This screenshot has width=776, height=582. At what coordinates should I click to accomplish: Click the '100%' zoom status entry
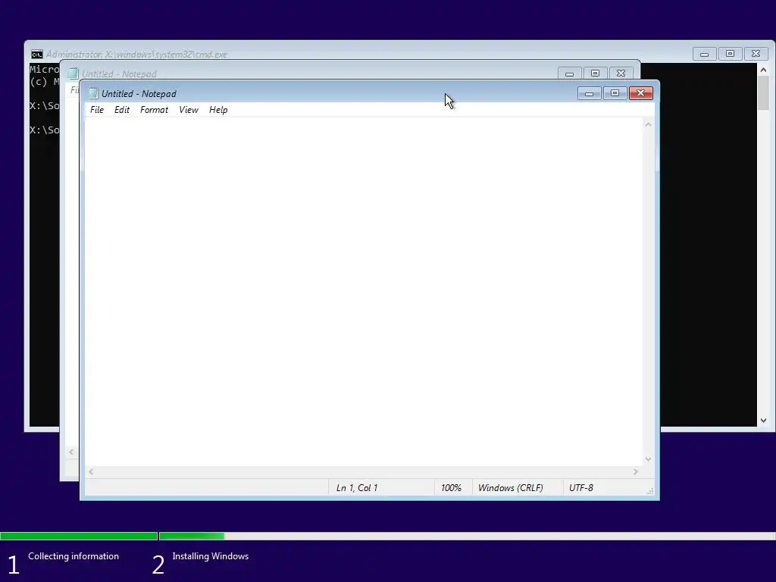coord(451,488)
